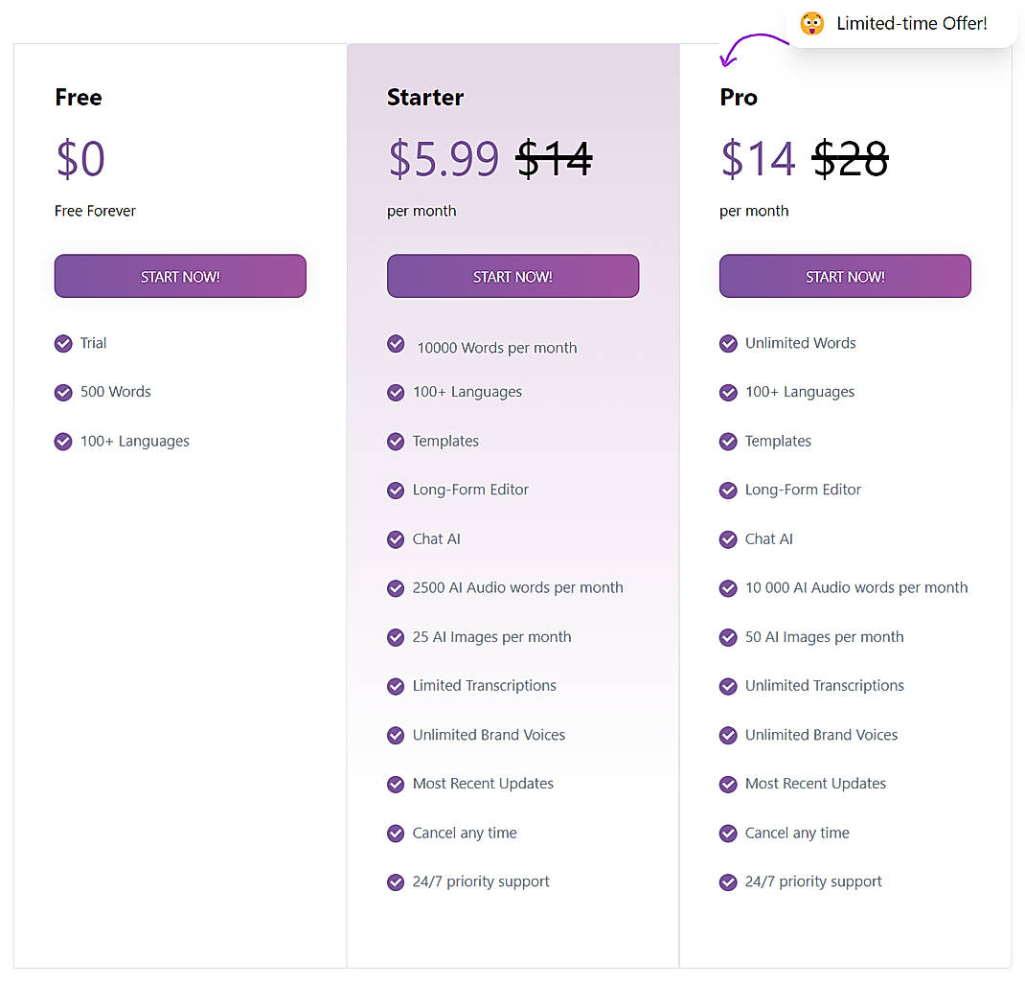Click the $0 price text

80,158
